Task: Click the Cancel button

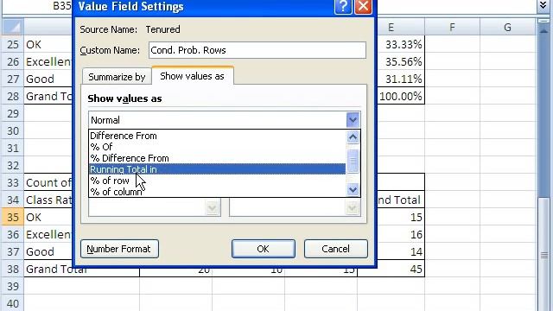Action: tap(336, 249)
